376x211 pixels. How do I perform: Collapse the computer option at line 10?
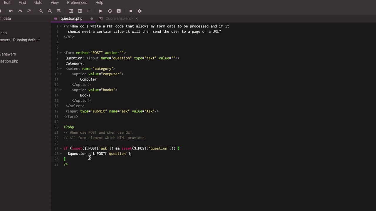tap(61, 74)
